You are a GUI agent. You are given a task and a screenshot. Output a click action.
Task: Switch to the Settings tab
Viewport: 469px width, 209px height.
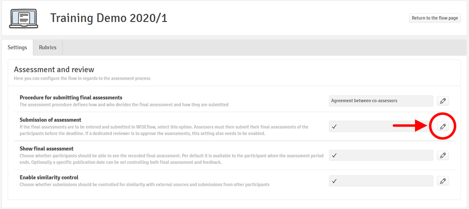pos(17,47)
